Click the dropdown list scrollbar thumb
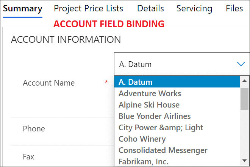This screenshot has width=250, height=167. coord(244,99)
